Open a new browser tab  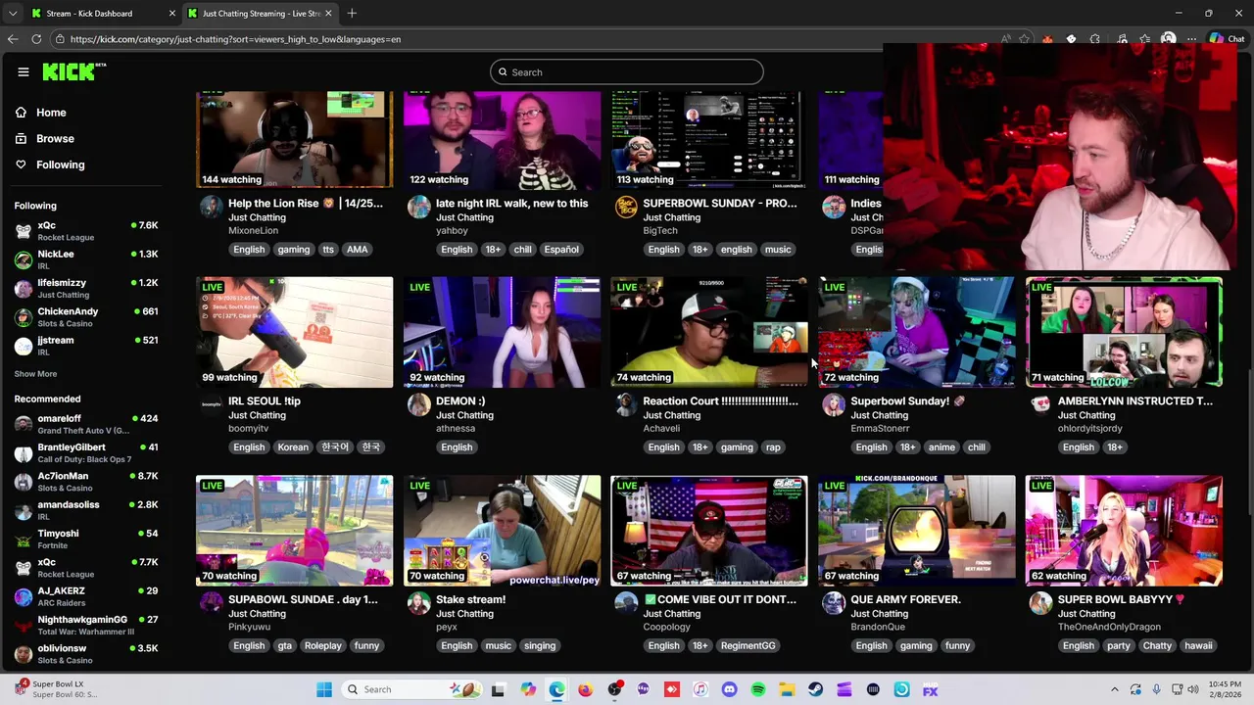point(352,14)
